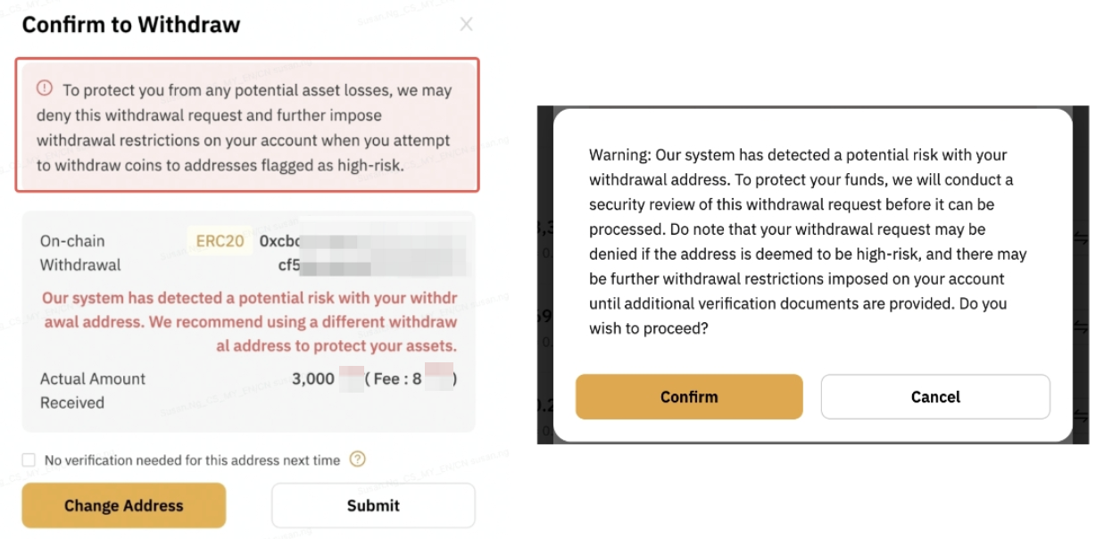
Task: Click the red exclamation warning icon
Action: (x=44, y=88)
